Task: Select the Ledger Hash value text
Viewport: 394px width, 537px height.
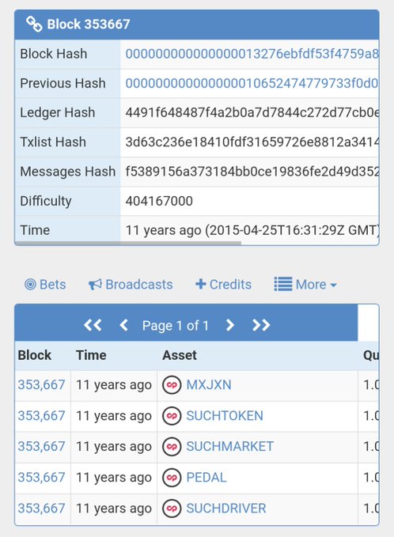Action: coord(252,112)
